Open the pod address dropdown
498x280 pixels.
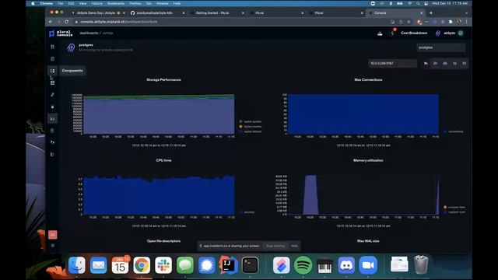[x=392, y=64]
